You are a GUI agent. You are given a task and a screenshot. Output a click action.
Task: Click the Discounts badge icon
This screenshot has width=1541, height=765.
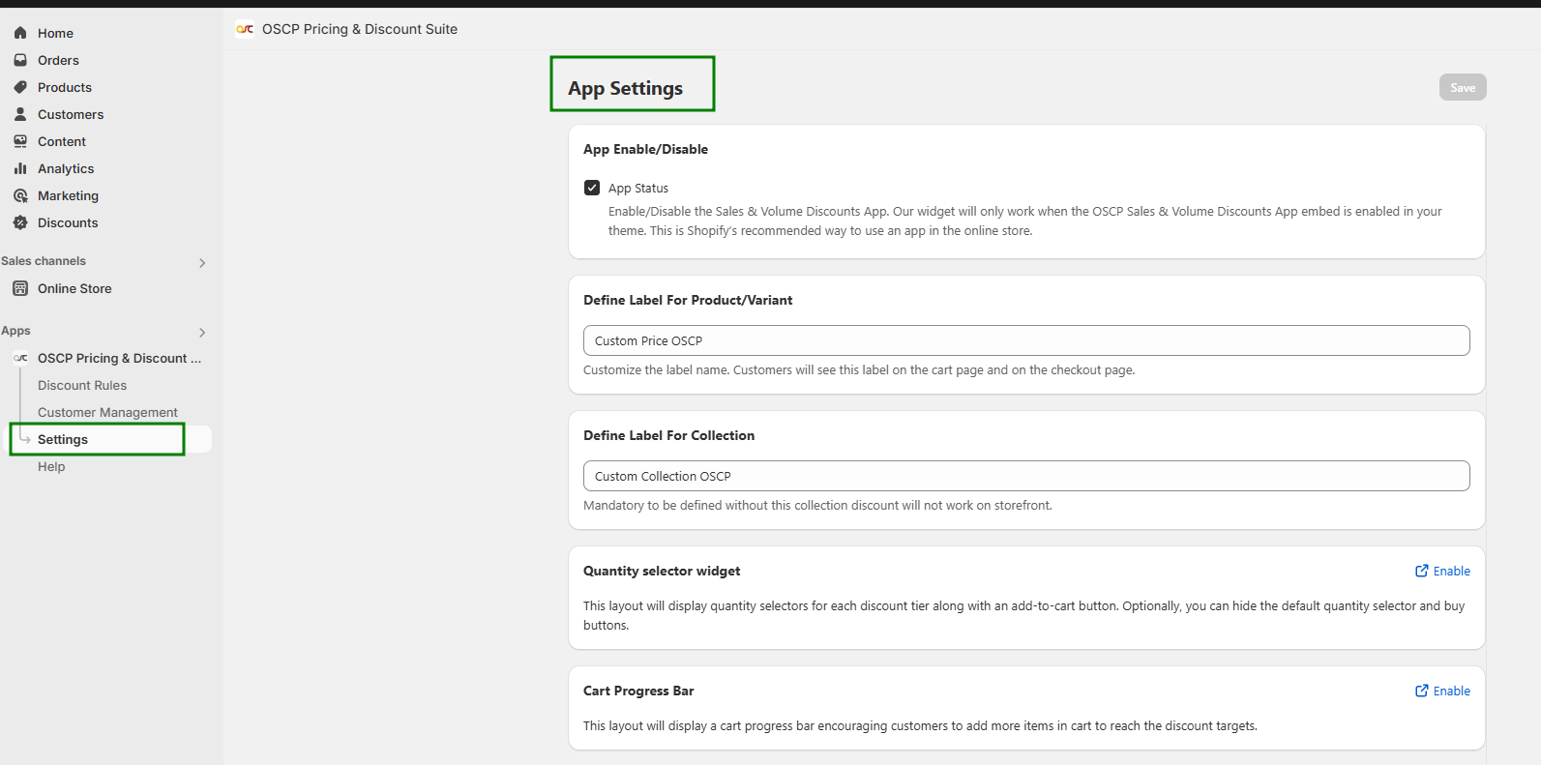(x=20, y=222)
